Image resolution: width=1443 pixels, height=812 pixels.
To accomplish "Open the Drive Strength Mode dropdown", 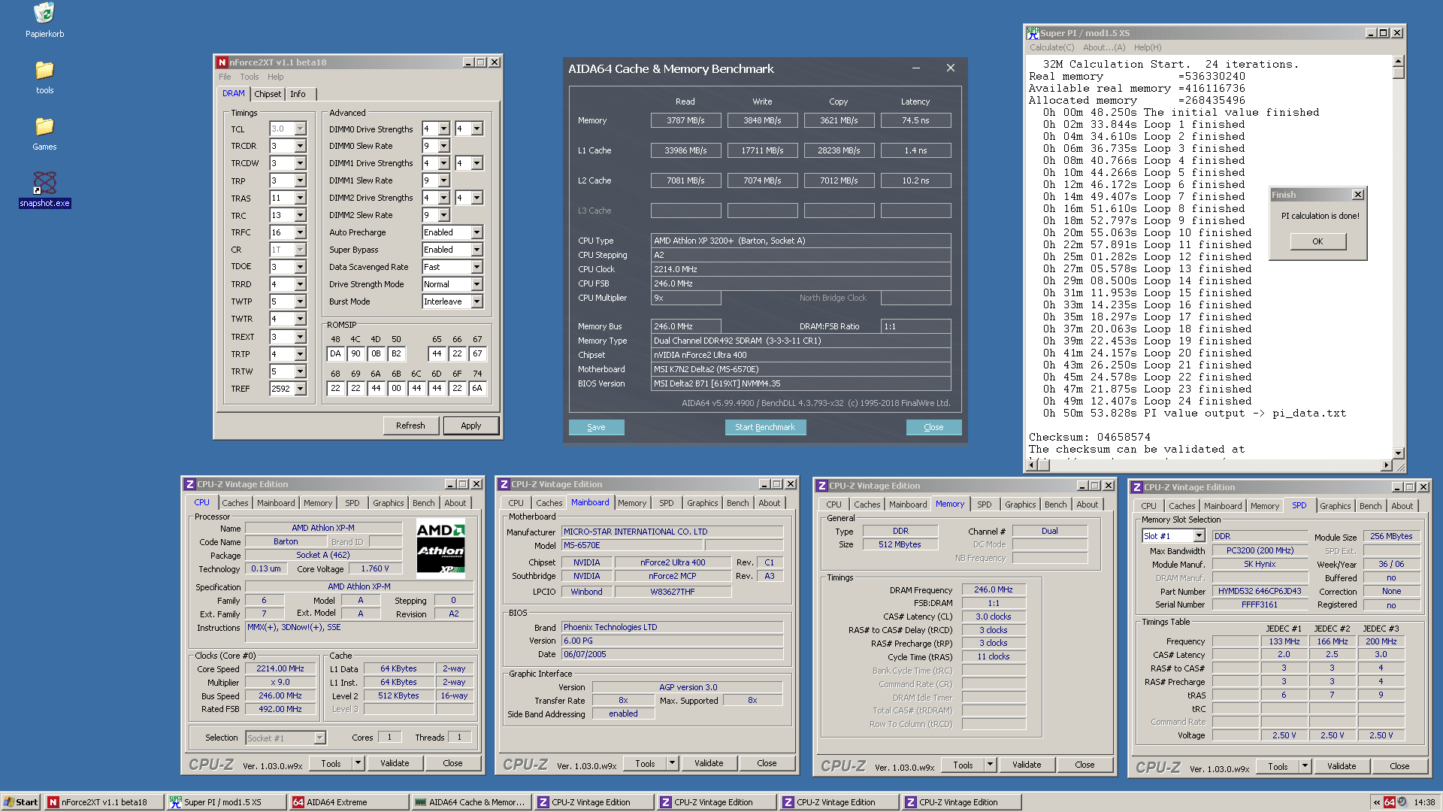I will [476, 284].
